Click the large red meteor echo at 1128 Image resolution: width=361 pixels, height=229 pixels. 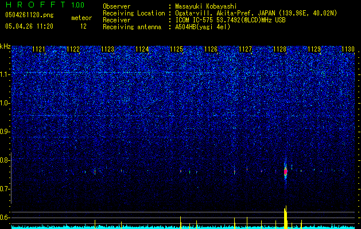[285, 172]
